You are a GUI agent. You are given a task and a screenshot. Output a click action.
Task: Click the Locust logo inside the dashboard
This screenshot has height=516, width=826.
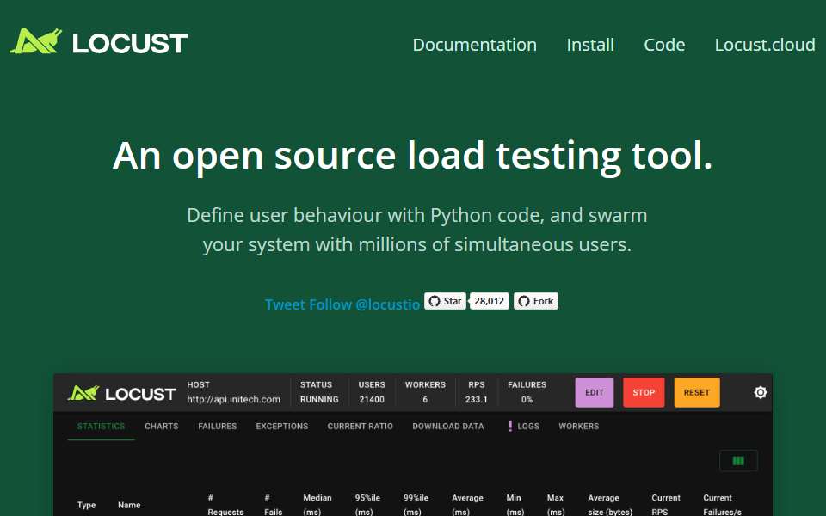[x=121, y=393]
